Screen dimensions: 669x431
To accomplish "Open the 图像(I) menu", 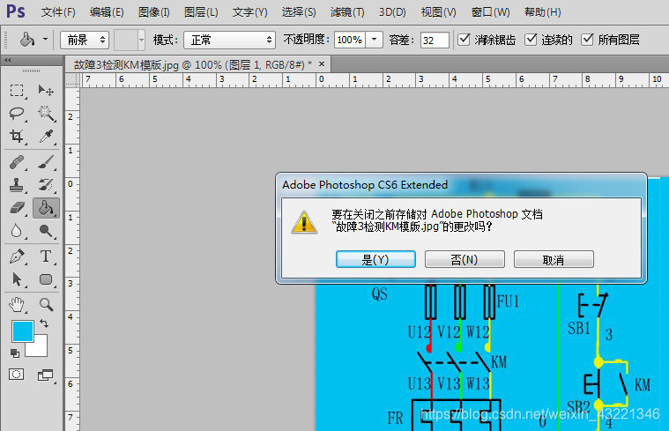I will (x=153, y=12).
